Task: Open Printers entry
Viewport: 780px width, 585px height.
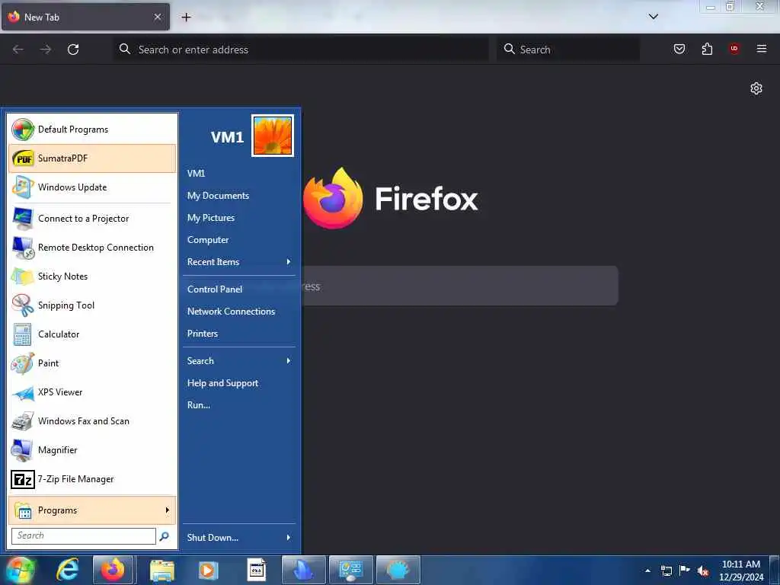Action: (239, 334)
